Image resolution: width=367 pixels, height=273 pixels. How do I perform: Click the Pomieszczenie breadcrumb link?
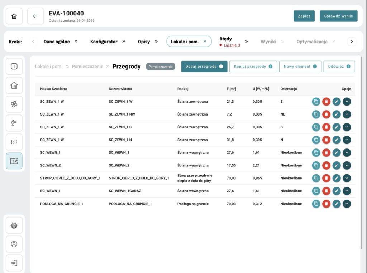tap(87, 67)
